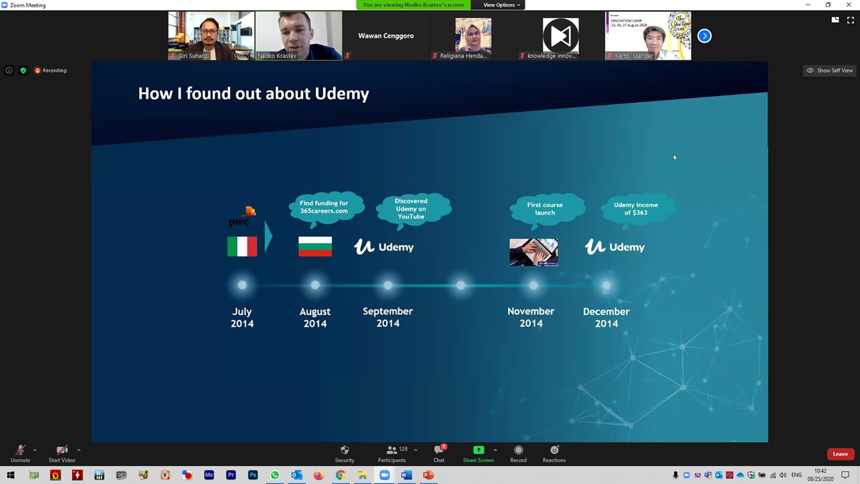The width and height of the screenshot is (860, 484).
Task: Switch gallery layout icon at top right
Action: [x=835, y=19]
